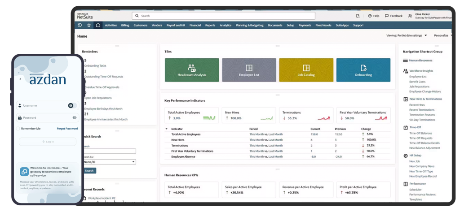Toggle the switch in Username field

pyautogui.click(x=71, y=105)
